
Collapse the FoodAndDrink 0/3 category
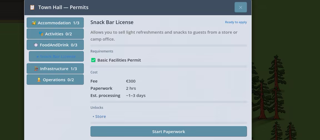(55, 45)
